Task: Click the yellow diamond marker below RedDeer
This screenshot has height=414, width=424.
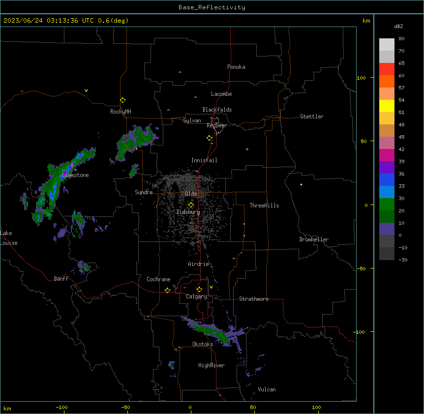Action: (210, 138)
